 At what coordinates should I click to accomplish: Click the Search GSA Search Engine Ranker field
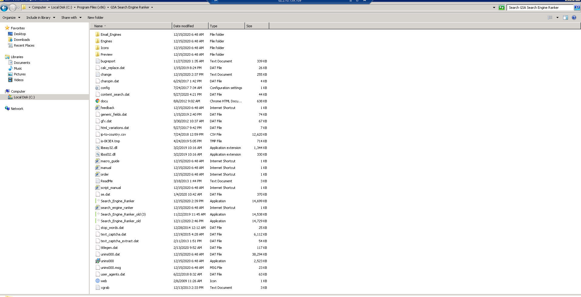point(540,8)
